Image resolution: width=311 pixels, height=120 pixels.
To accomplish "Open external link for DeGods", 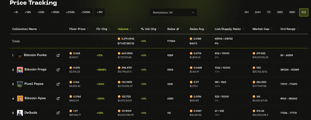I will (58, 113).
